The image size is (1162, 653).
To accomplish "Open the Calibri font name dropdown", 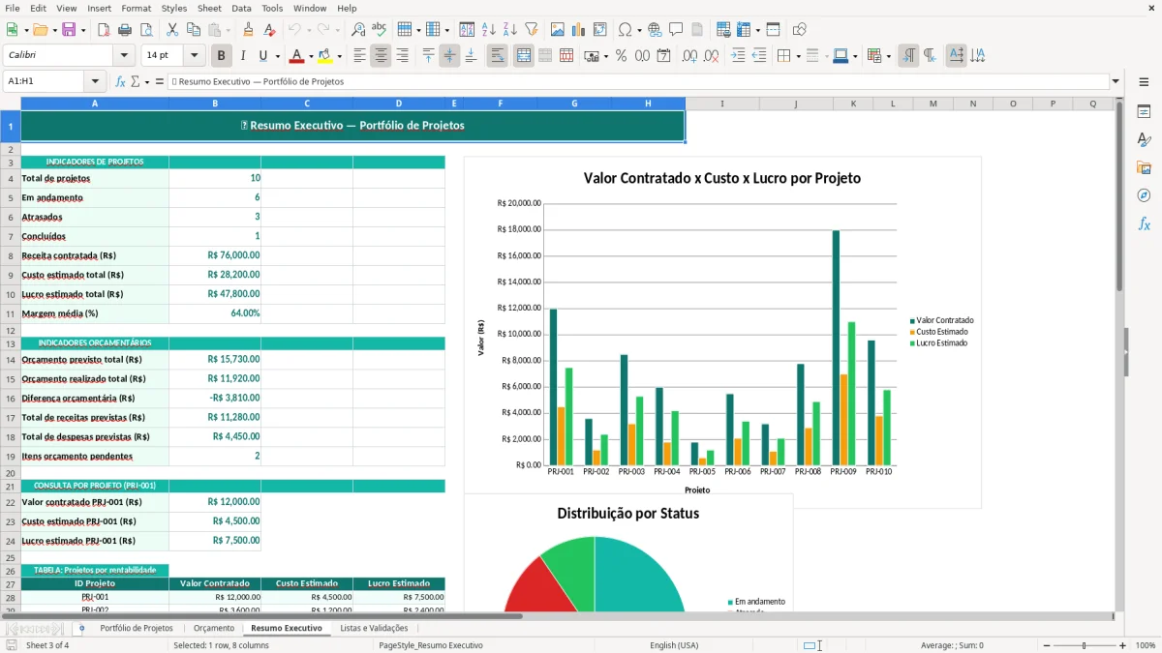I will (124, 56).
